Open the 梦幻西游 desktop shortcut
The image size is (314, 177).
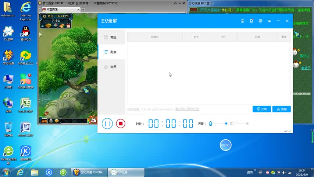coord(8,58)
